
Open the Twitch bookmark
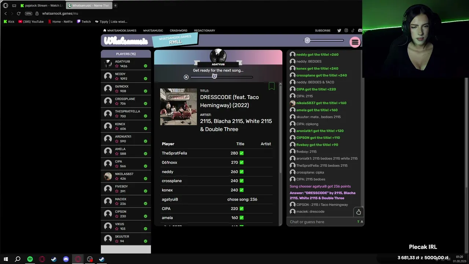click(84, 22)
